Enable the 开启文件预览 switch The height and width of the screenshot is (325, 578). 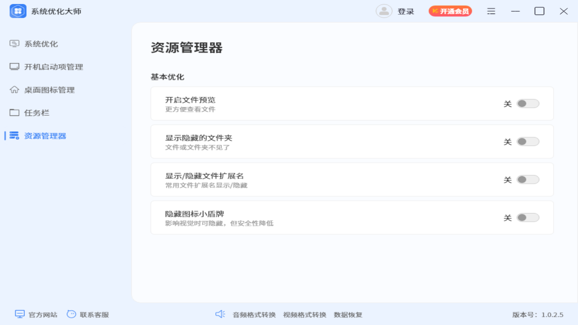527,103
